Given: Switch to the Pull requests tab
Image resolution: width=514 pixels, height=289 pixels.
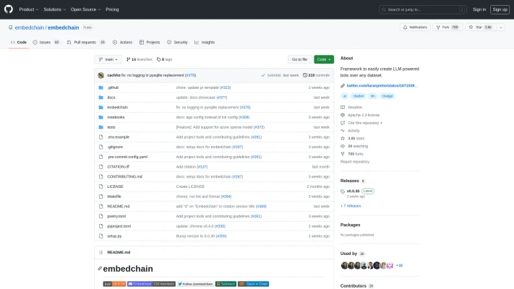Looking at the screenshot, I should click(86, 43).
